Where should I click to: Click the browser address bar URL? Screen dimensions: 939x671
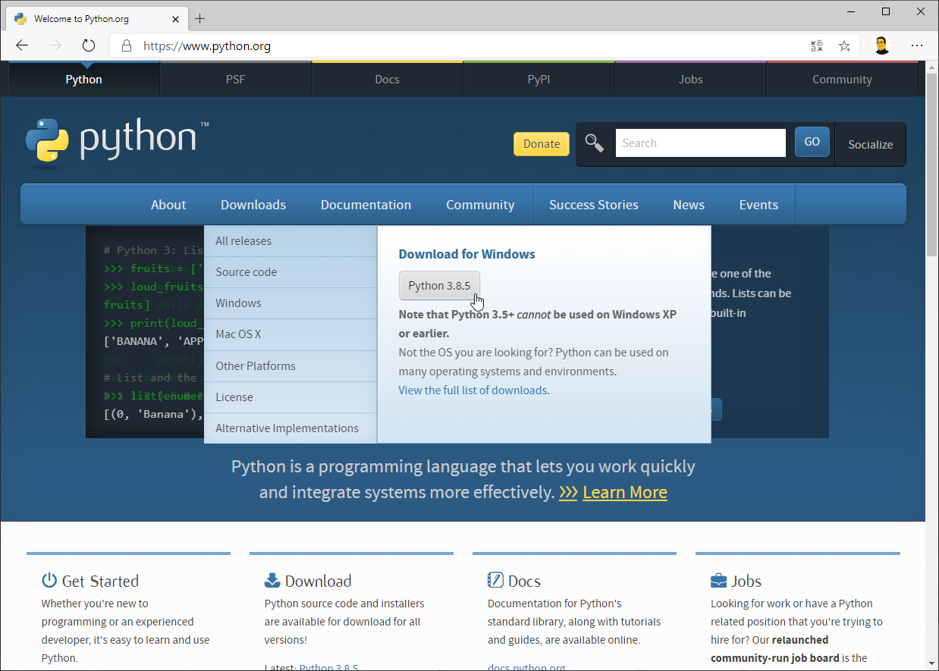207,46
